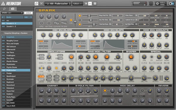Toggle the MC3 orange enable light
The image size is (176, 110).
click(x=80, y=24)
